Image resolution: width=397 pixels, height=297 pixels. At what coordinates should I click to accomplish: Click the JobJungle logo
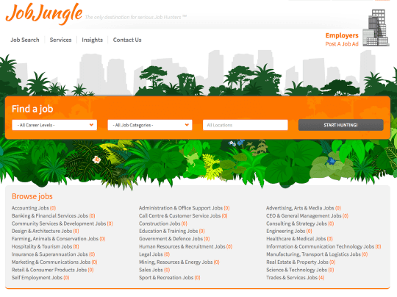click(x=44, y=14)
